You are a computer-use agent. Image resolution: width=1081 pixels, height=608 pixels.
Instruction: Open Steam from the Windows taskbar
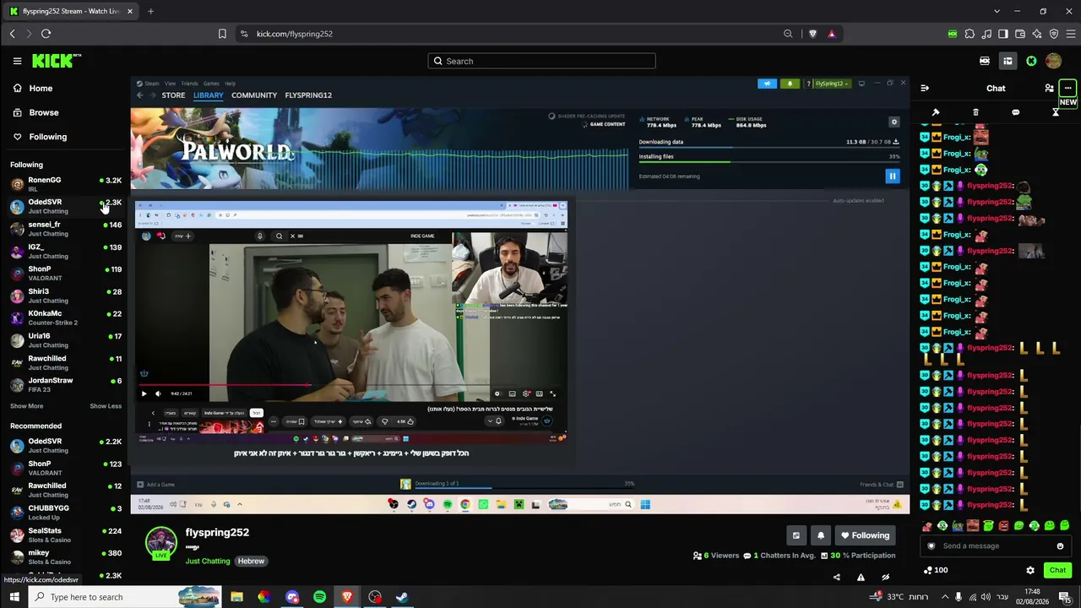pos(402,597)
